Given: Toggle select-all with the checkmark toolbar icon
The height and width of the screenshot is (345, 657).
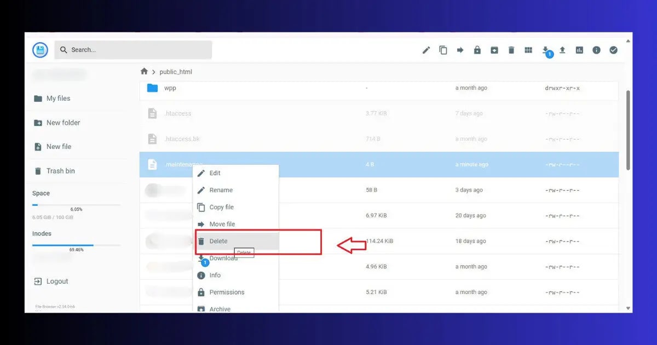Looking at the screenshot, I should tap(613, 50).
